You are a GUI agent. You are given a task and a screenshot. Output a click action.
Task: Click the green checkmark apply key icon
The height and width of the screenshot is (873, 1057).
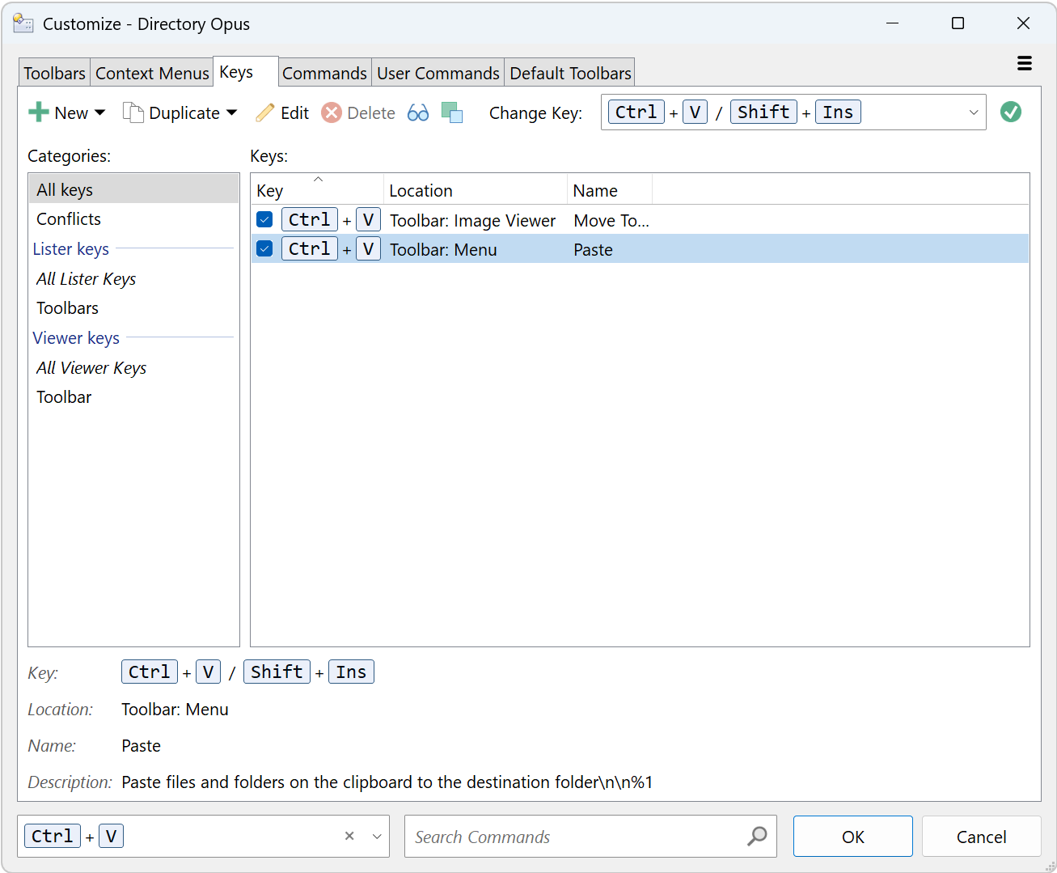pyautogui.click(x=1011, y=112)
